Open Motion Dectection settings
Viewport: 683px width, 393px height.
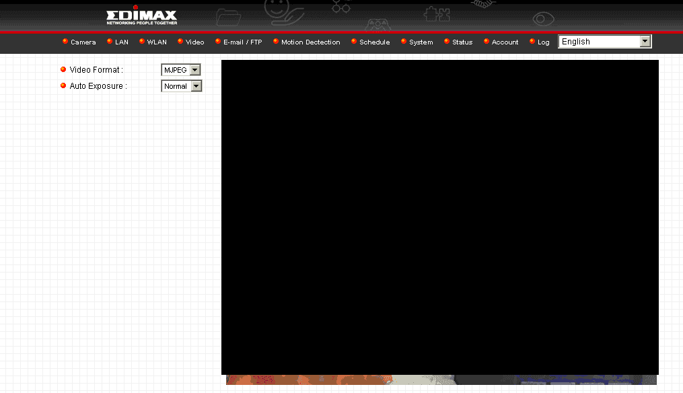[311, 42]
